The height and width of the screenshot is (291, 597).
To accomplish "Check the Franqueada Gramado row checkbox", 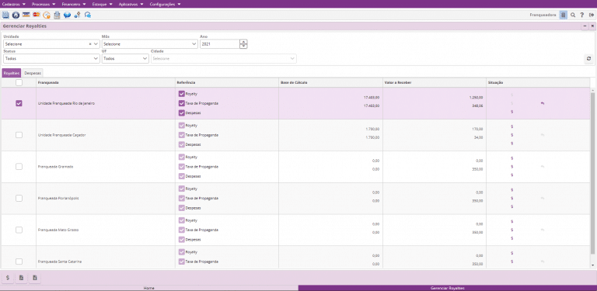I will tap(19, 166).
